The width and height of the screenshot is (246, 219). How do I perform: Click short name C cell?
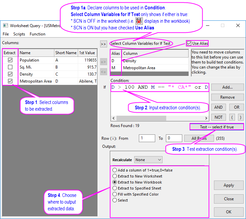66,74
